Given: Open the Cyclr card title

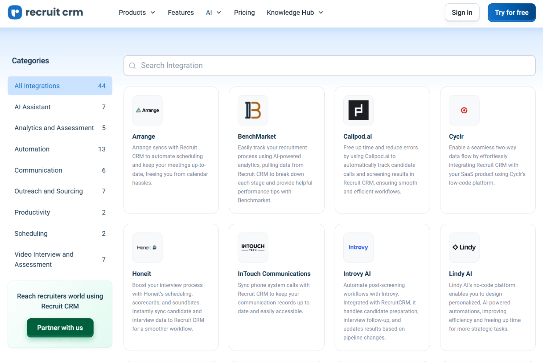Looking at the screenshot, I should pyautogui.click(x=456, y=136).
